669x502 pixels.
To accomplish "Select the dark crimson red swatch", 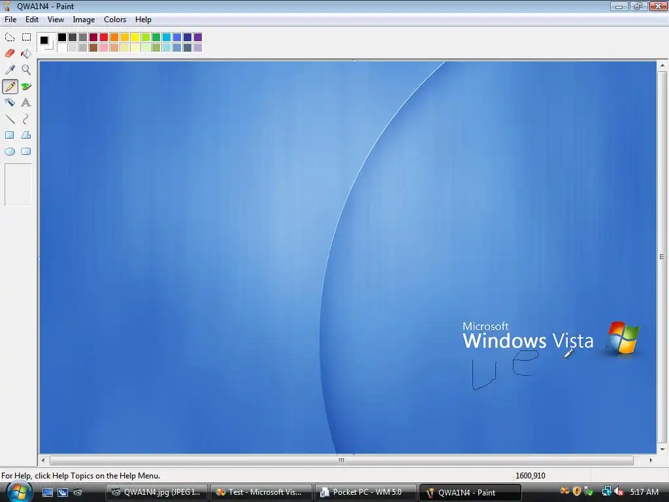I will click(x=93, y=37).
